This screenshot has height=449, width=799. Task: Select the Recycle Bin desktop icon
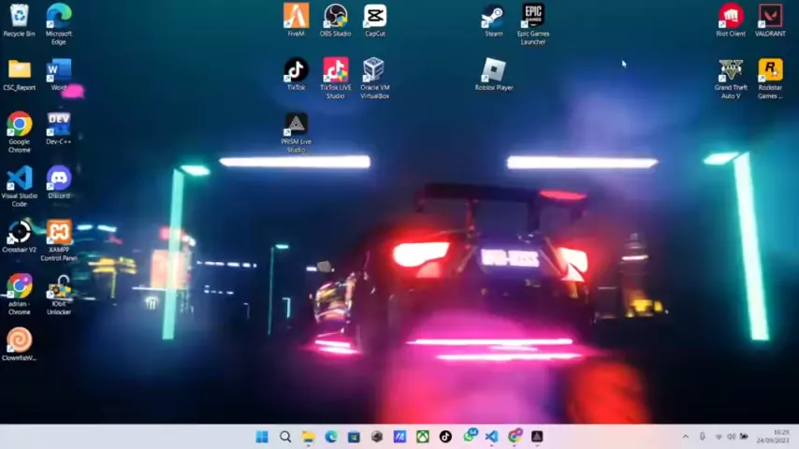point(19,17)
